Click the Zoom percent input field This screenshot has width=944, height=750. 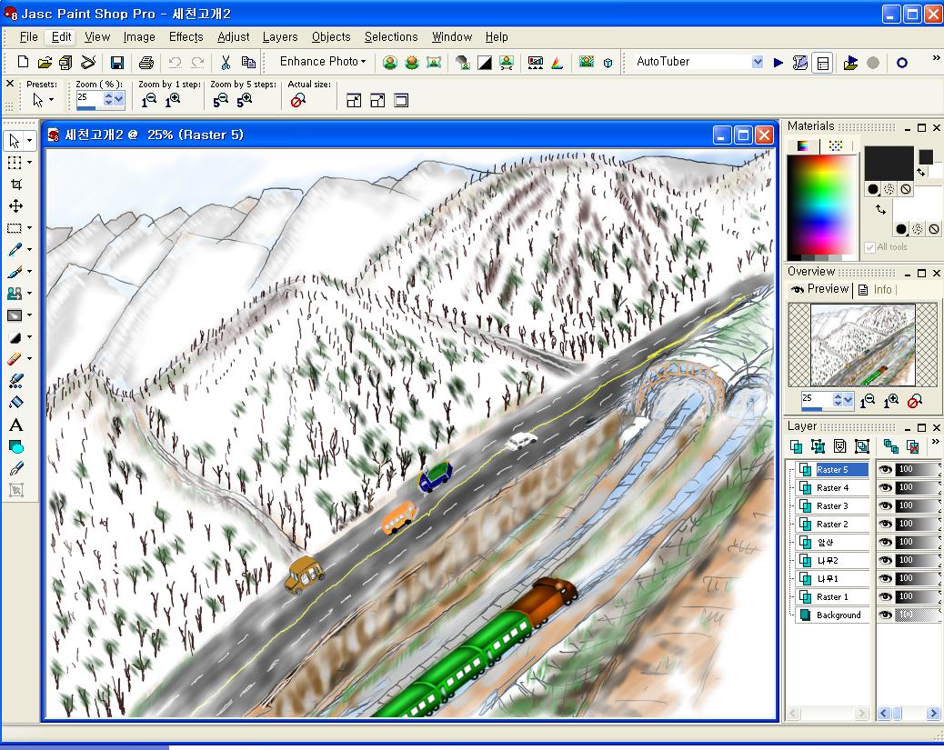(x=89, y=98)
